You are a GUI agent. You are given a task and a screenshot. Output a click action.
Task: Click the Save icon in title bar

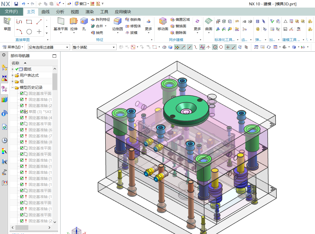pos(16,4)
